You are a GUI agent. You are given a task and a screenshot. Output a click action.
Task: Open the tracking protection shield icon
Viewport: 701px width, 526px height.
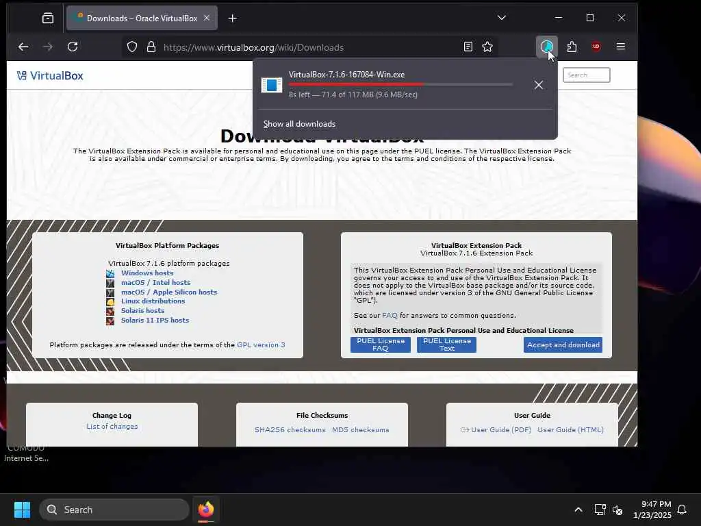[132, 47]
